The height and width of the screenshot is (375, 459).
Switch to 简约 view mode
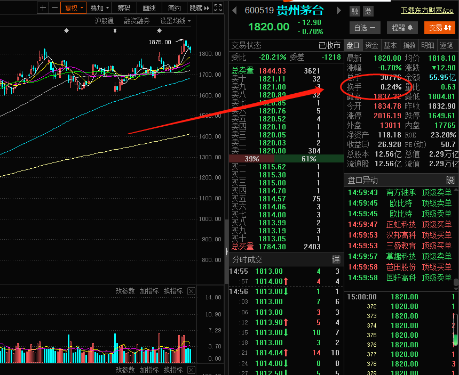(x=174, y=8)
